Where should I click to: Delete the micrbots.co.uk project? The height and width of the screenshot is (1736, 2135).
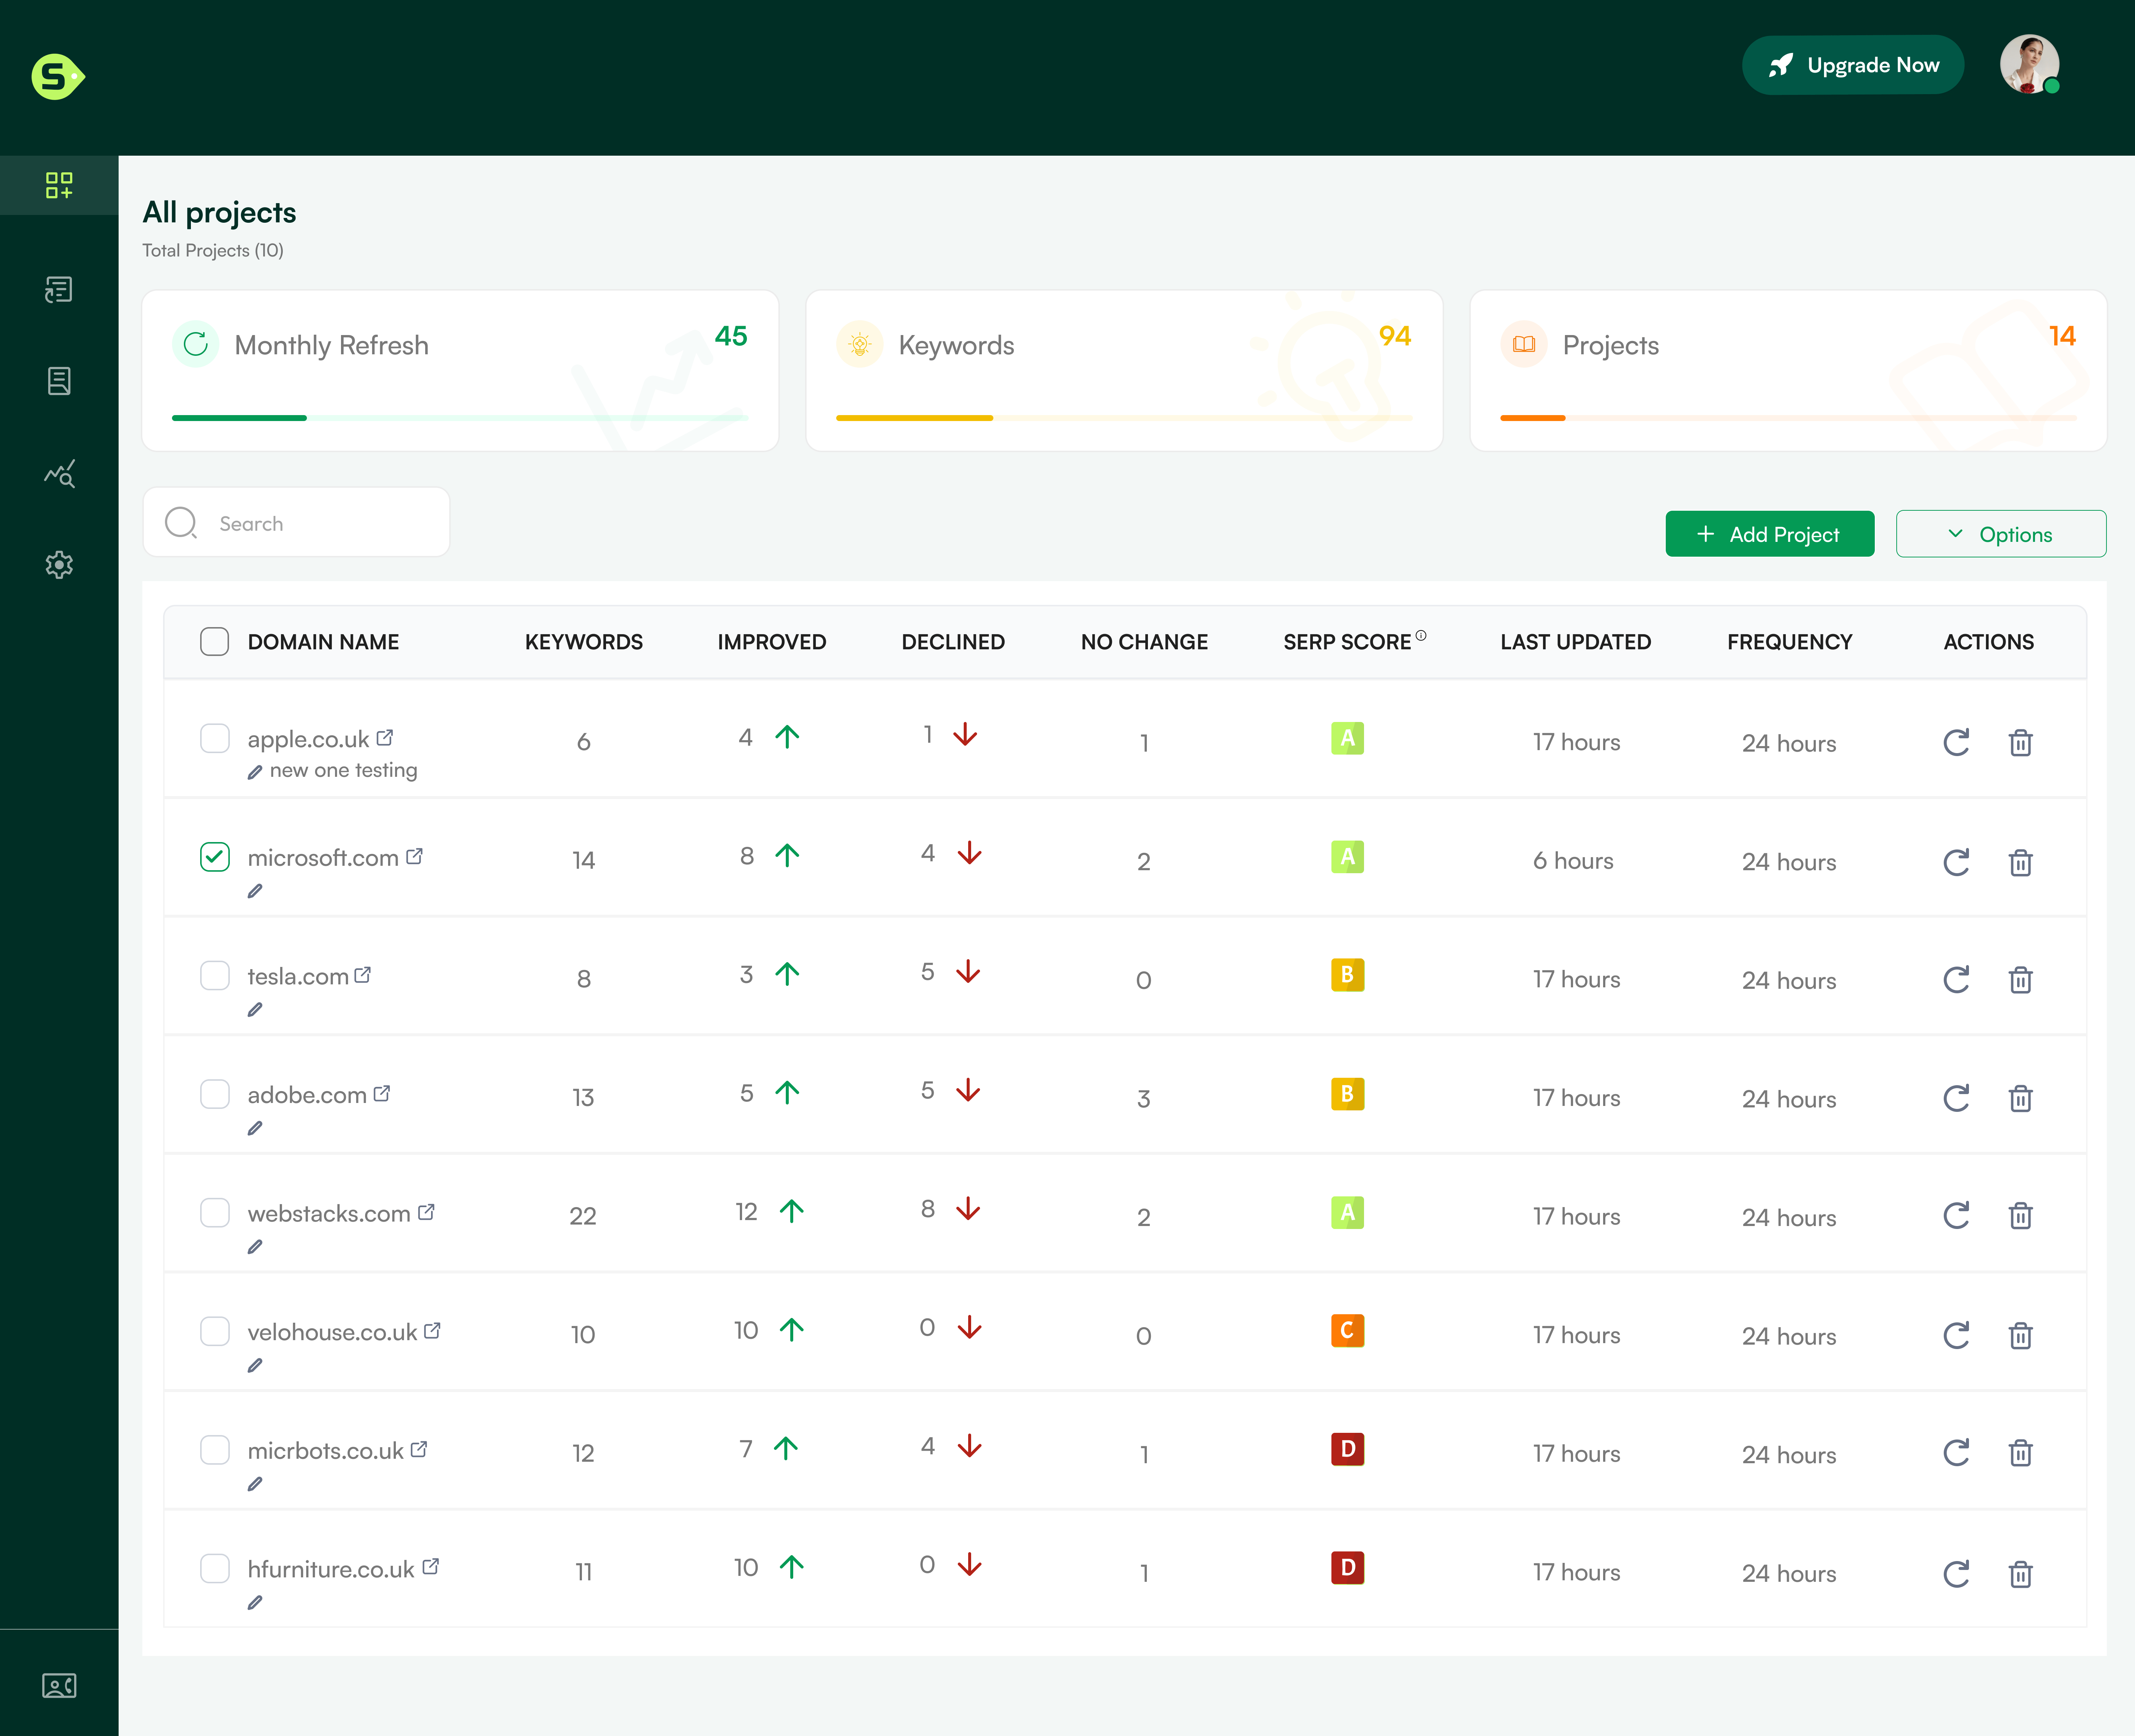pos(2021,1452)
